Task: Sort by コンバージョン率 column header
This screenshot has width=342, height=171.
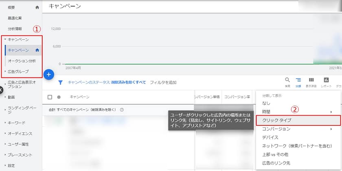Action: 237,97
